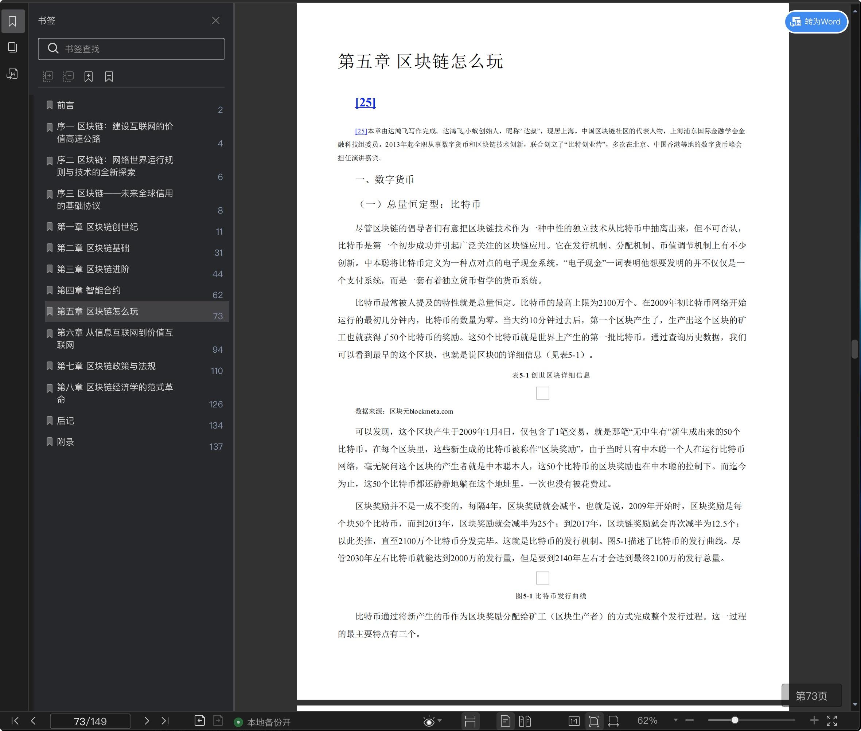The width and height of the screenshot is (861, 731).
Task: Open bookmark 序二 区块链：网络世界运行规则
Action: [x=137, y=166]
